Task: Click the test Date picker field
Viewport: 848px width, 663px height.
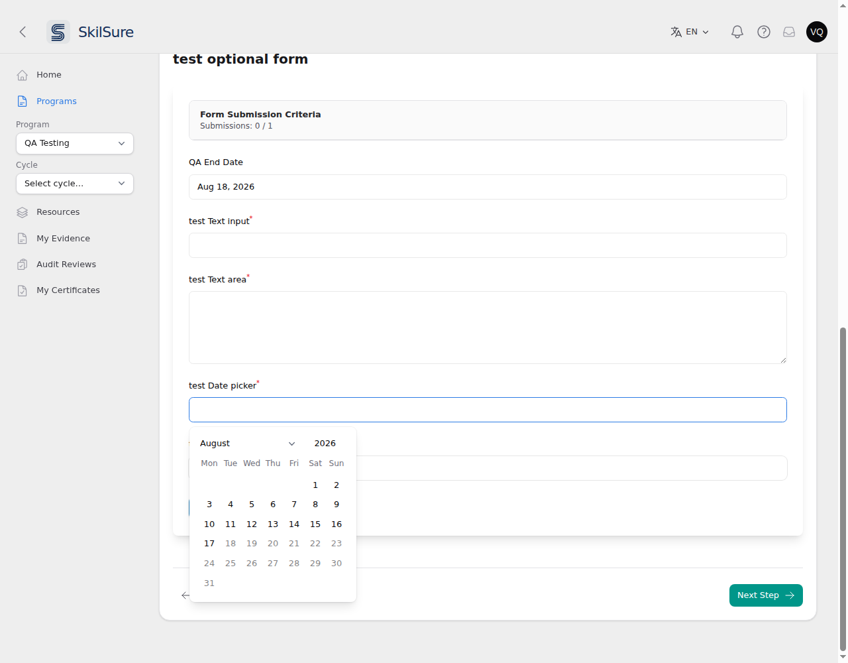Action: coord(488,410)
